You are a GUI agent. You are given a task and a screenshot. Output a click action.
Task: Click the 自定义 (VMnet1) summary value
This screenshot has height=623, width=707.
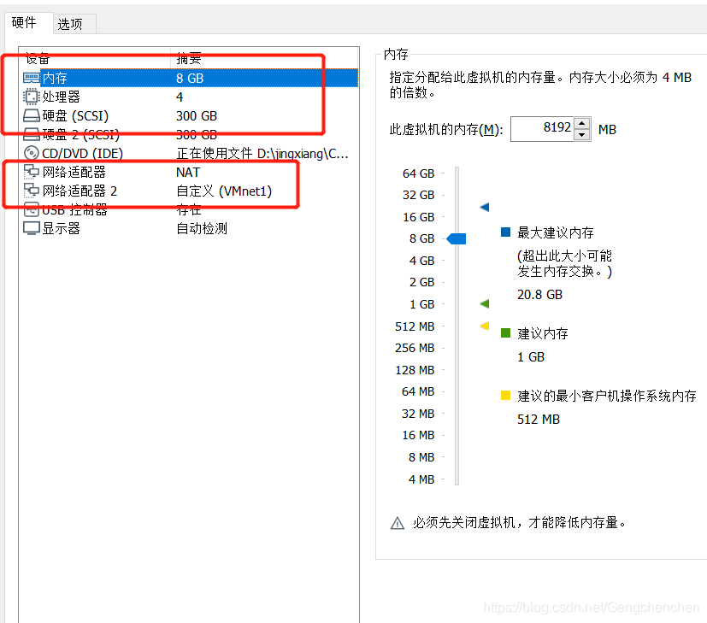[x=224, y=191]
